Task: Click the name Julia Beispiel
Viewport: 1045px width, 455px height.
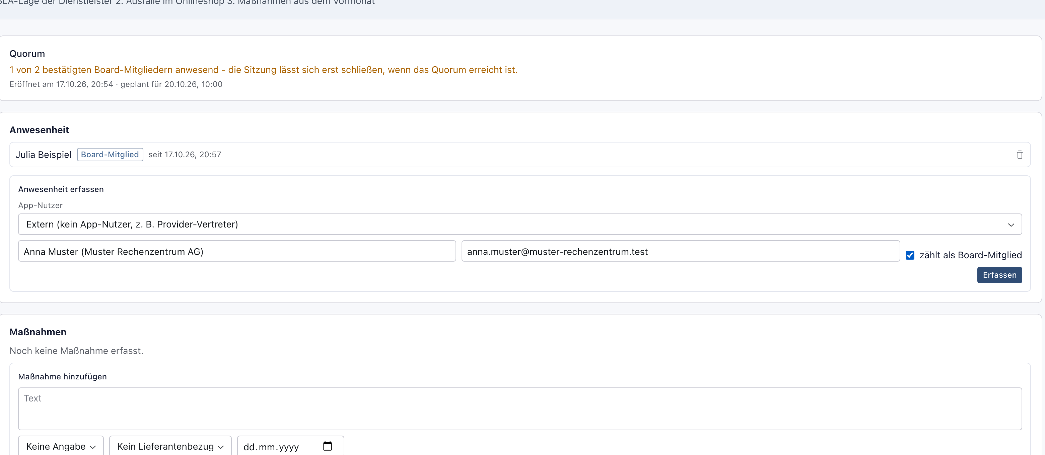Action: click(x=44, y=154)
